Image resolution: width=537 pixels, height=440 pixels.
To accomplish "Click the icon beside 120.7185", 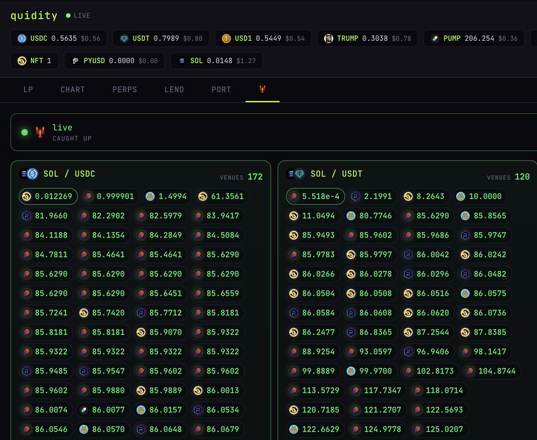I will [294, 410].
